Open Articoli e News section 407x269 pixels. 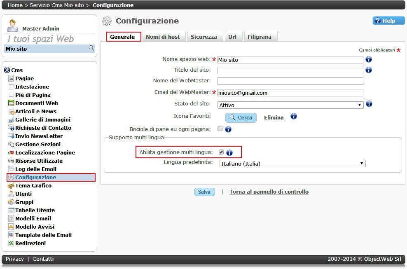tap(35, 111)
